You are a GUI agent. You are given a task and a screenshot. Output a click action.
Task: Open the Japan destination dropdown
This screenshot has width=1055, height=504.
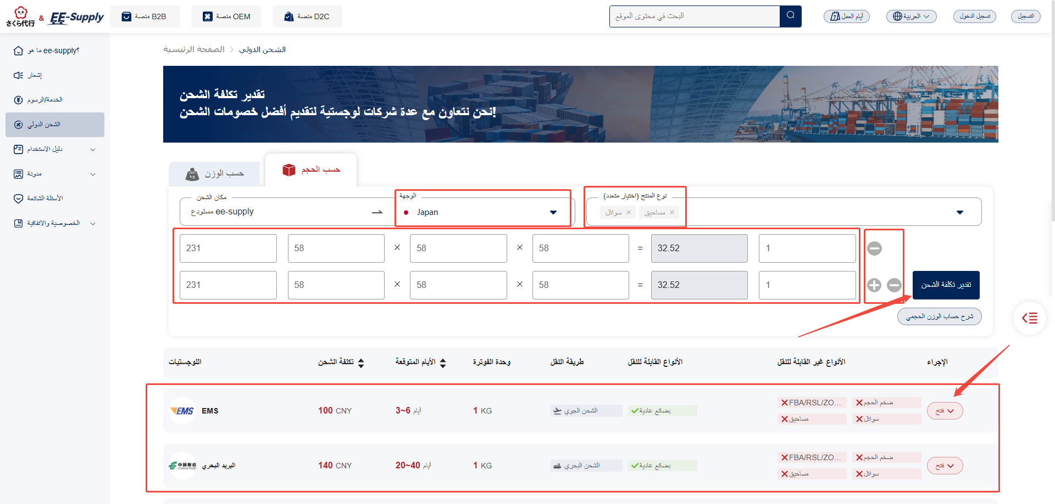pyautogui.click(x=483, y=212)
